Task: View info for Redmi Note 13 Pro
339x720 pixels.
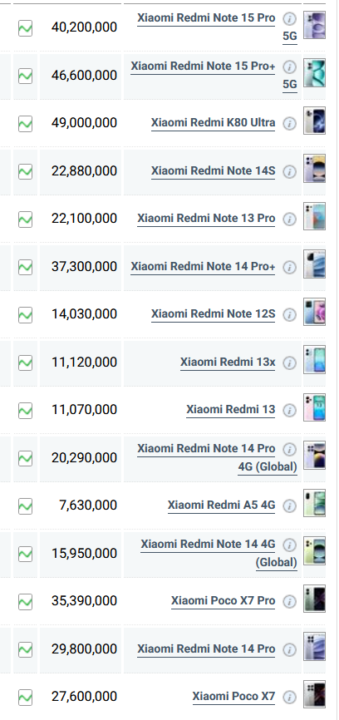Action: 289,219
